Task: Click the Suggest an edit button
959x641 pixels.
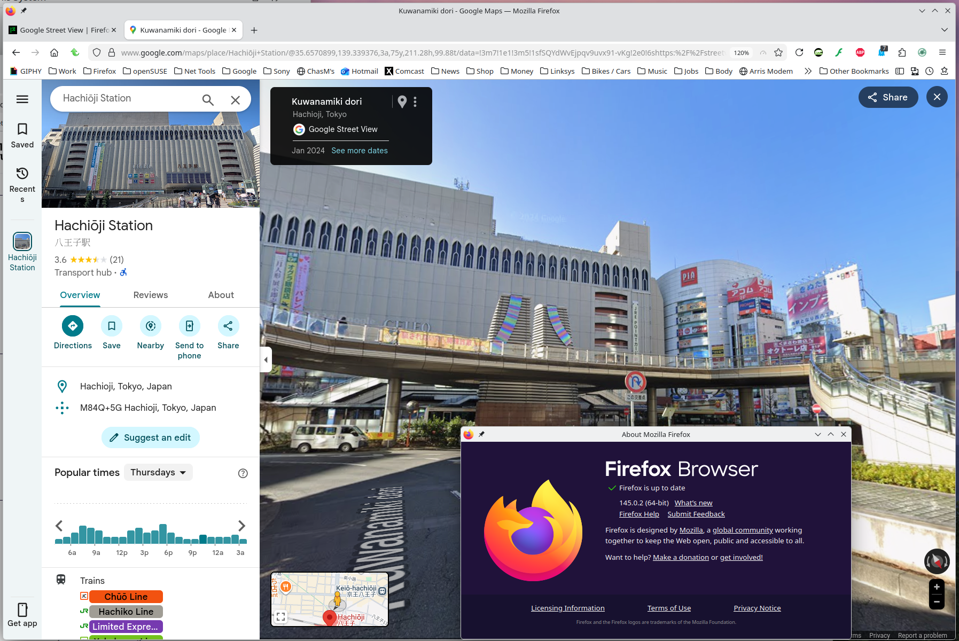Action: (x=151, y=437)
